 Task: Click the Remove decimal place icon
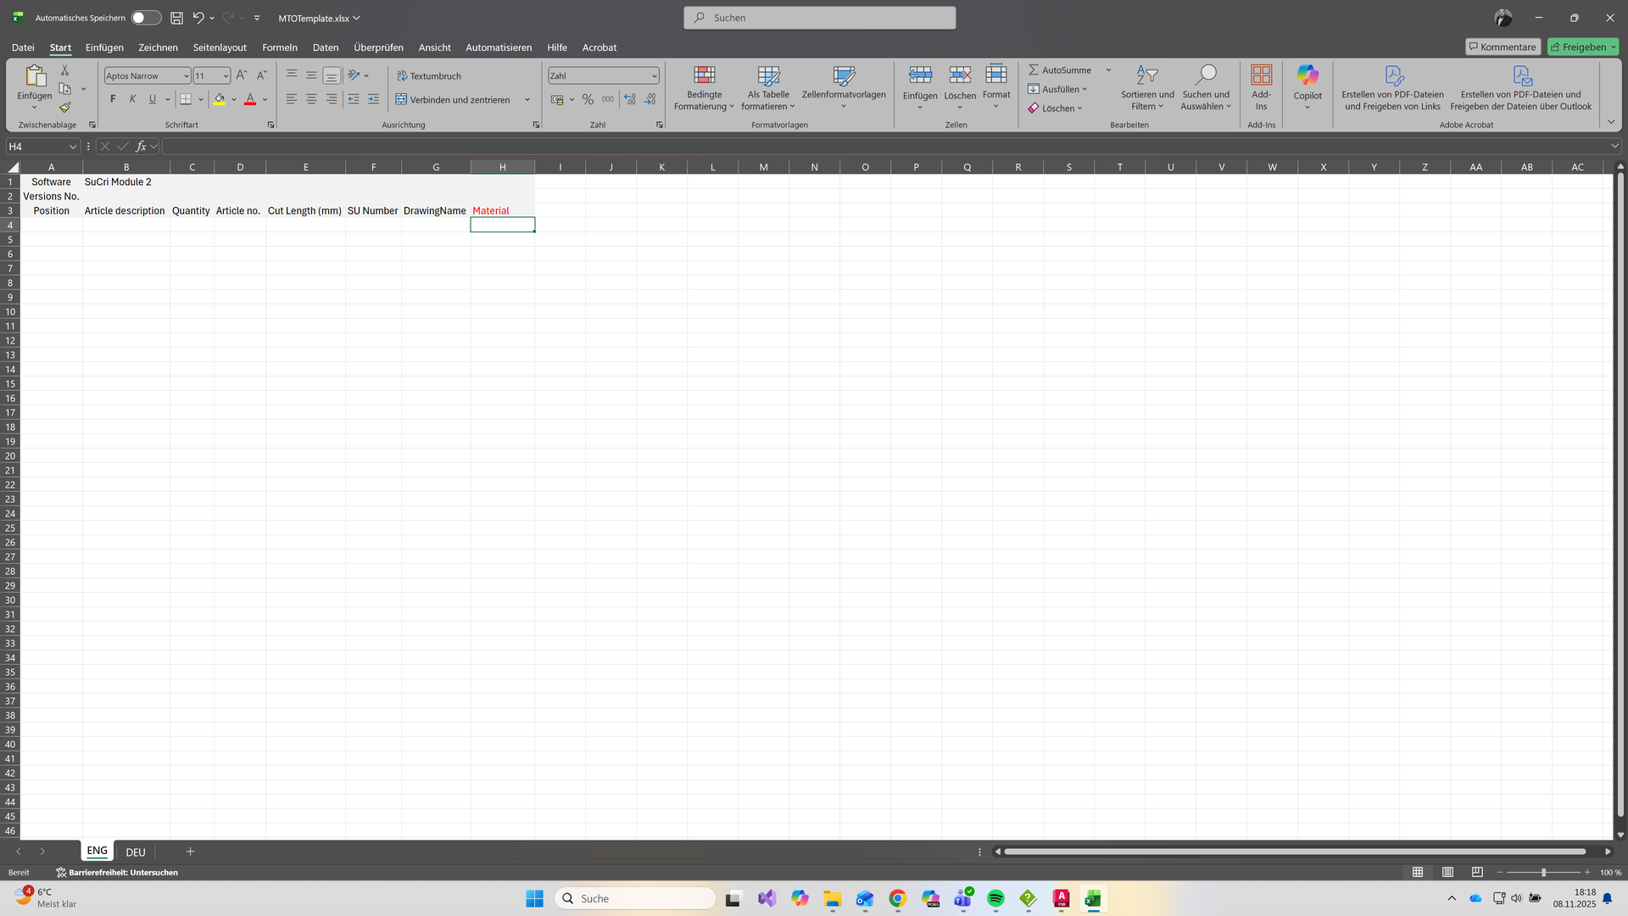[650, 99]
